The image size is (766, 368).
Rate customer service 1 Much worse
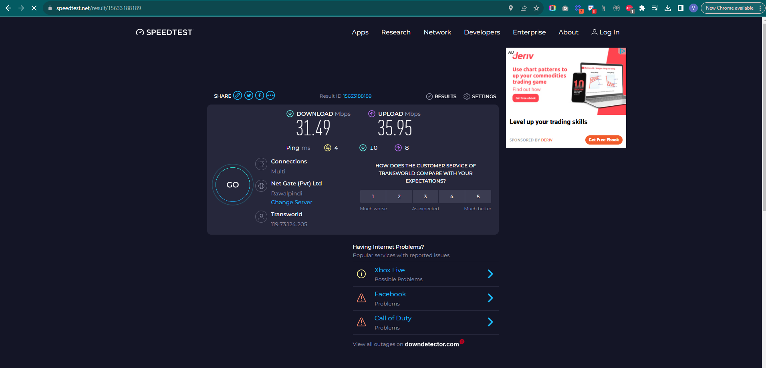tap(373, 197)
